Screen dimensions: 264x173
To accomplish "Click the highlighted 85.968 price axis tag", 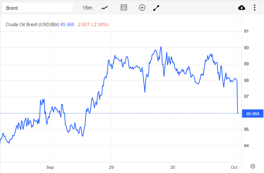I will 253,114.
